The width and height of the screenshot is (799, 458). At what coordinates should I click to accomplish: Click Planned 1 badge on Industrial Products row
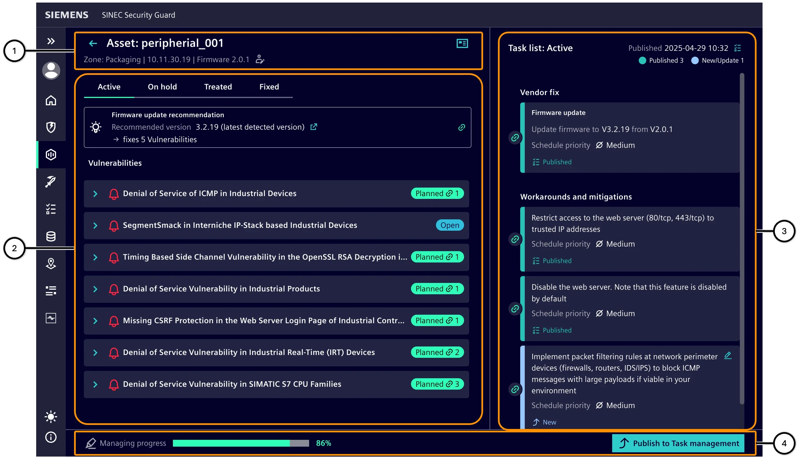point(437,289)
